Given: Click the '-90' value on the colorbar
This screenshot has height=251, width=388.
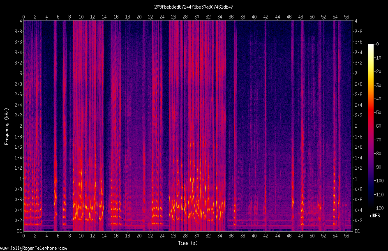Looking at the screenshot, I should click(x=377, y=167).
